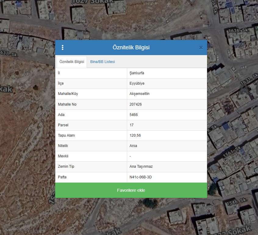
Task: Click the Akşemsettin neighborhood value
Action: (x=139, y=94)
